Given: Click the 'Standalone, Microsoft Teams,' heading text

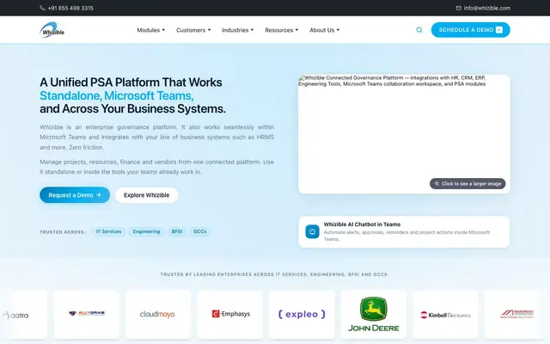Looking at the screenshot, I should click(117, 95).
